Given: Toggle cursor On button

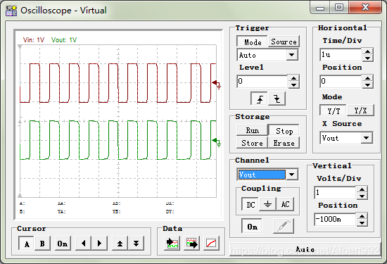Looking at the screenshot, I should coord(63,244).
